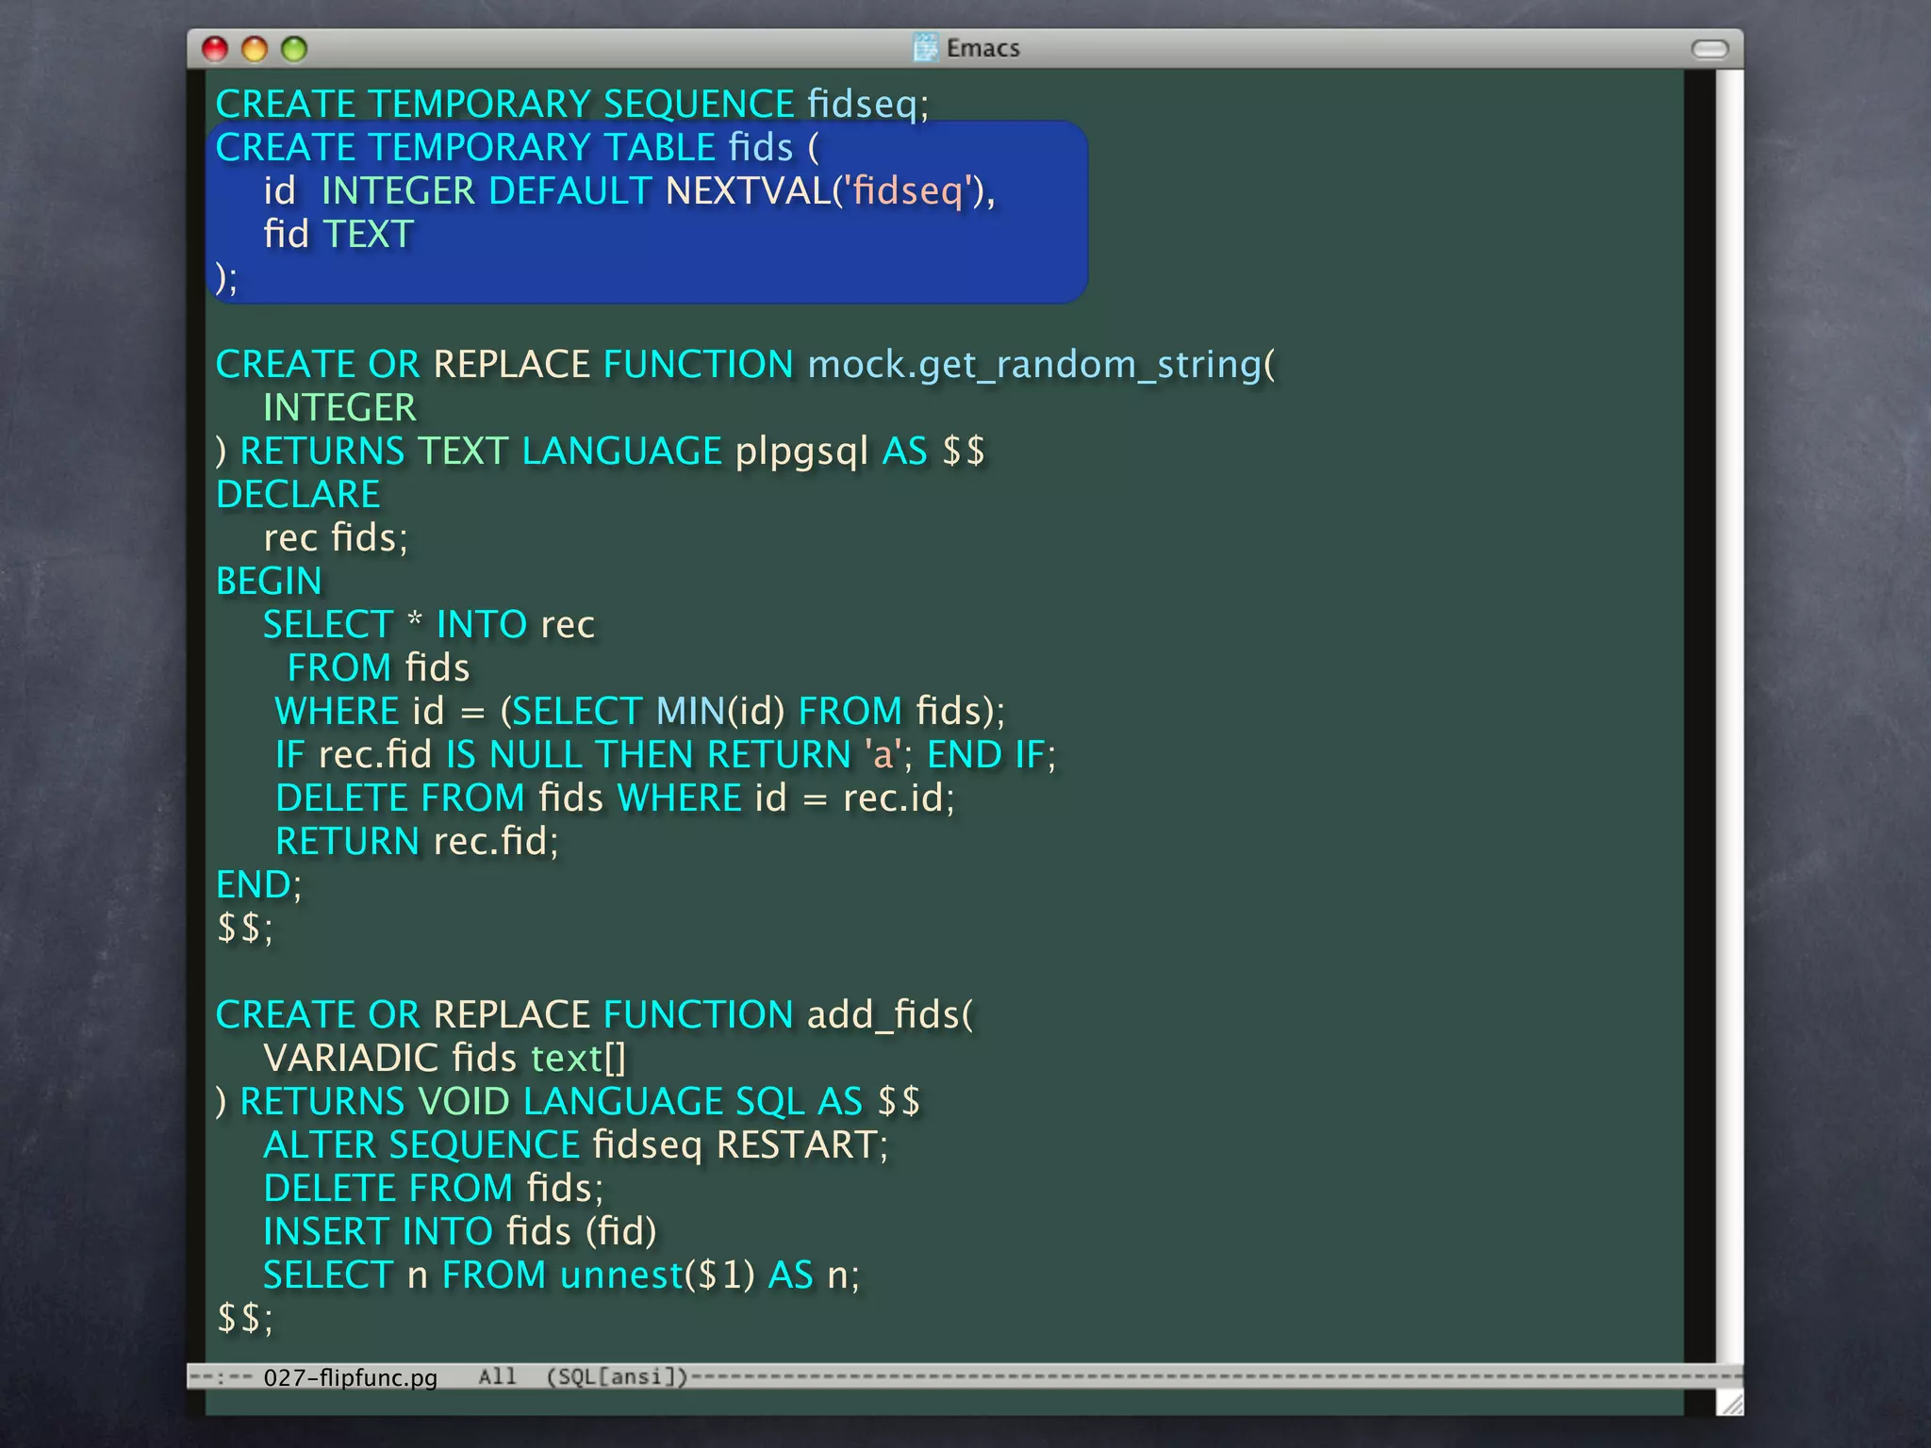Click the DECLARE keyword line
This screenshot has height=1448, width=1931.
coord(298,494)
